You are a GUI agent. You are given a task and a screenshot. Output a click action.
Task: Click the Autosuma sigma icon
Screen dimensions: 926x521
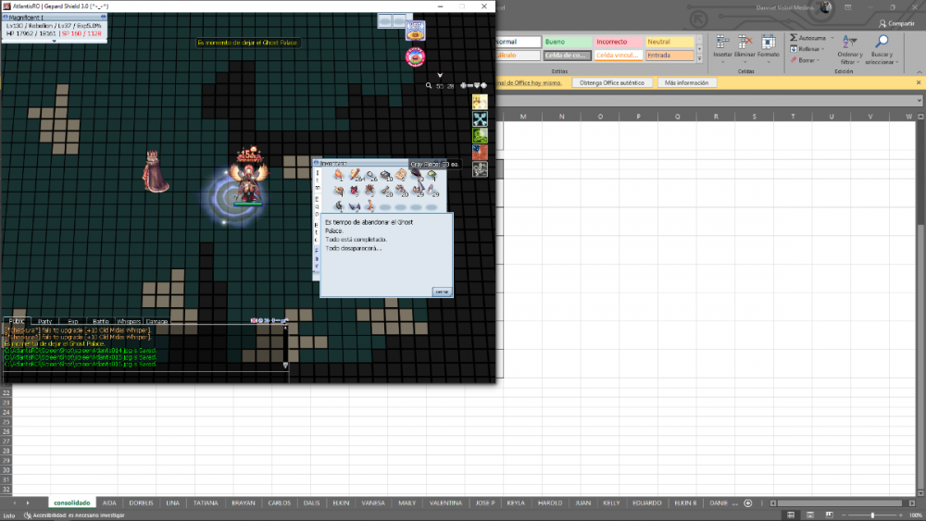coord(794,38)
